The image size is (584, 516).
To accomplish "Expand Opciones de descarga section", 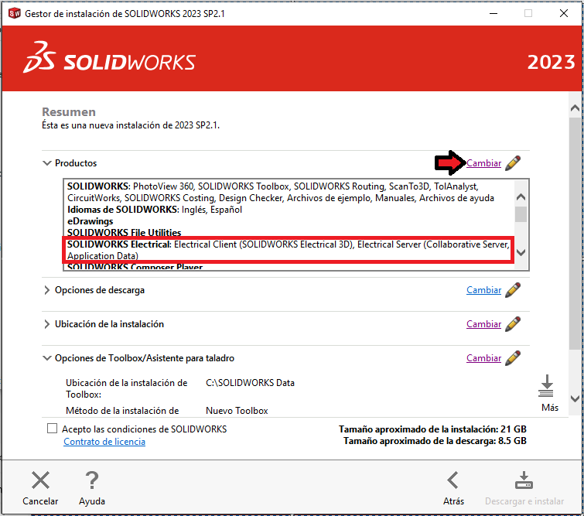I will 46,290.
